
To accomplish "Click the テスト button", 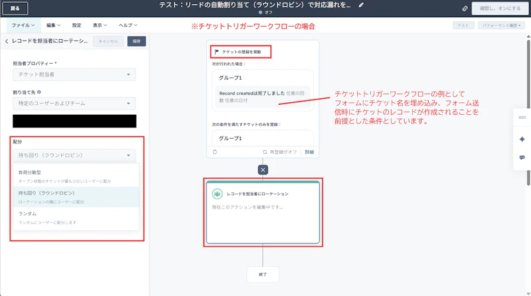I will 463,25.
